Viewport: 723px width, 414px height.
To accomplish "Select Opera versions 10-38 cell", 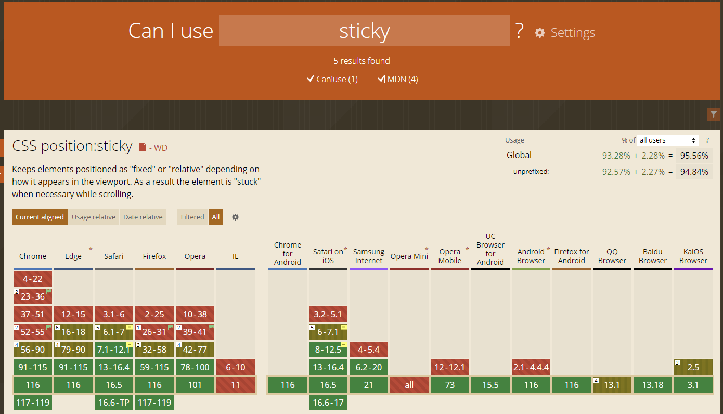I will (x=195, y=314).
